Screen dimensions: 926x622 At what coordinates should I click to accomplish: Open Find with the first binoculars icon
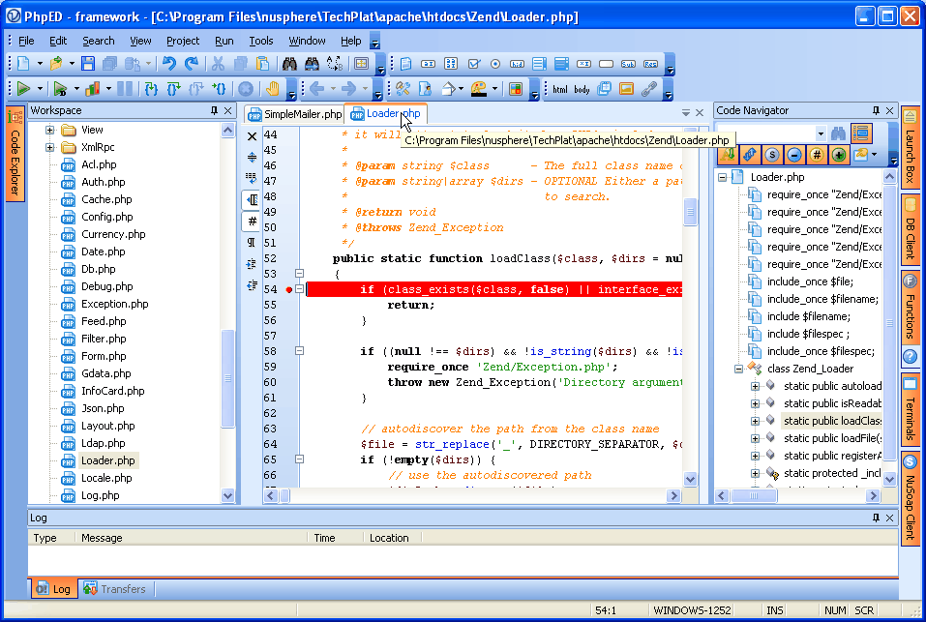[289, 64]
